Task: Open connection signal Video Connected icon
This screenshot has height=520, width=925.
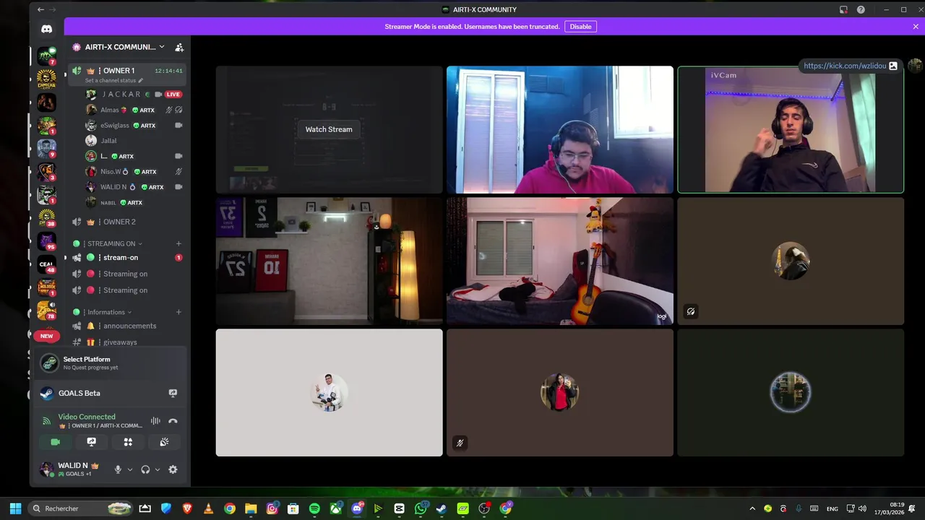Action: click(46, 421)
